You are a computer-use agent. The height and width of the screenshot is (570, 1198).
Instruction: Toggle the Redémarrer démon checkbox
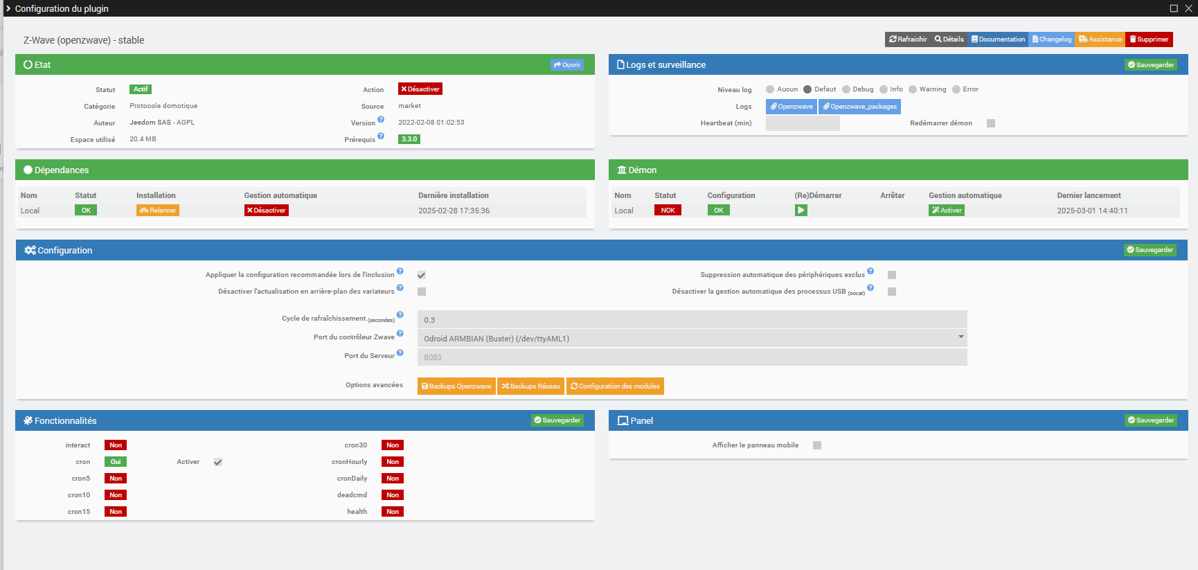991,123
